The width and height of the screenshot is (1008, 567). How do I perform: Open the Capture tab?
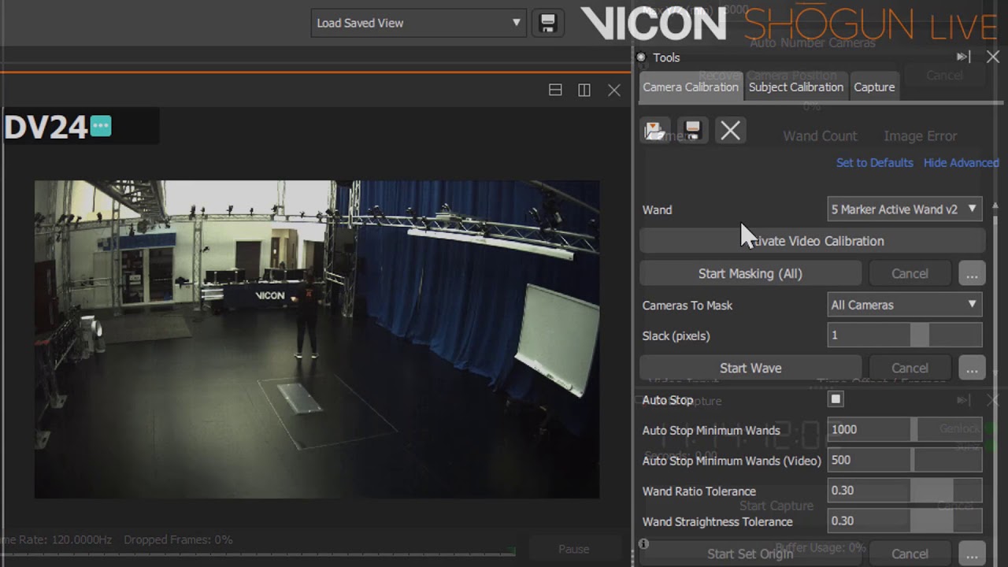pos(874,87)
